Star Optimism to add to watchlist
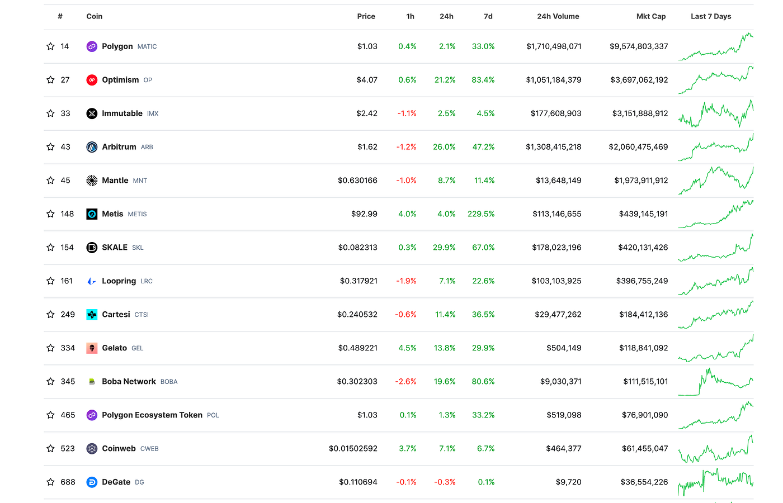The height and width of the screenshot is (503, 783). click(x=50, y=80)
